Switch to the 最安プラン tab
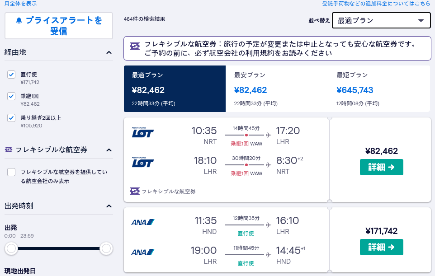435x276 pixels. click(x=277, y=89)
